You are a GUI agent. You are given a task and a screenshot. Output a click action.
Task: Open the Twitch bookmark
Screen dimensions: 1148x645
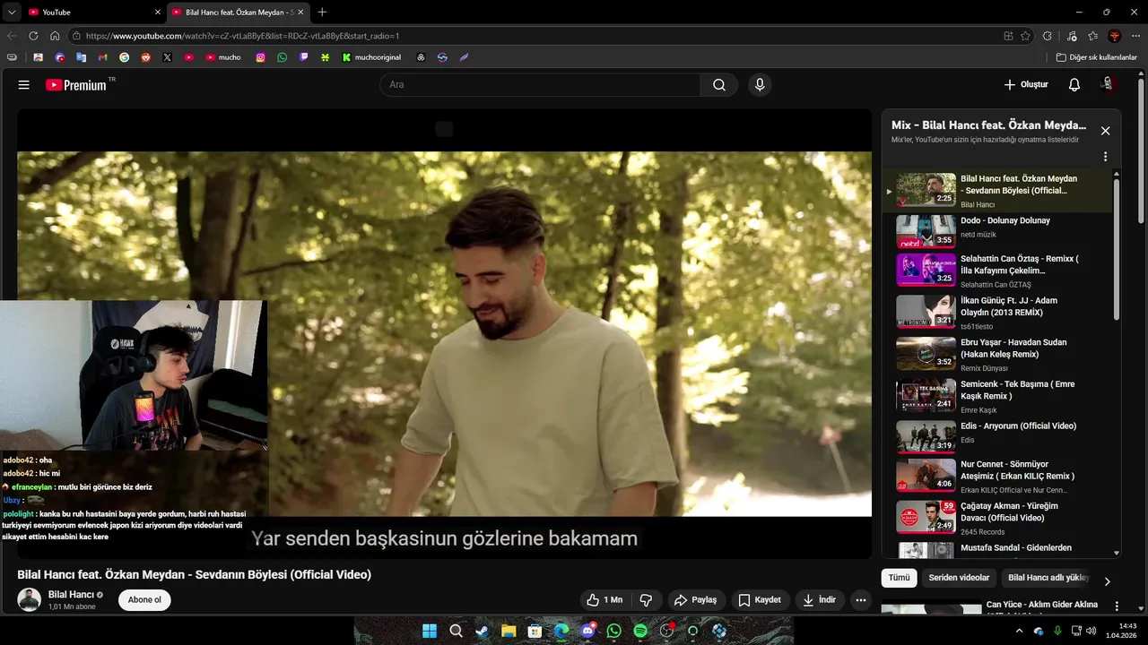click(304, 57)
